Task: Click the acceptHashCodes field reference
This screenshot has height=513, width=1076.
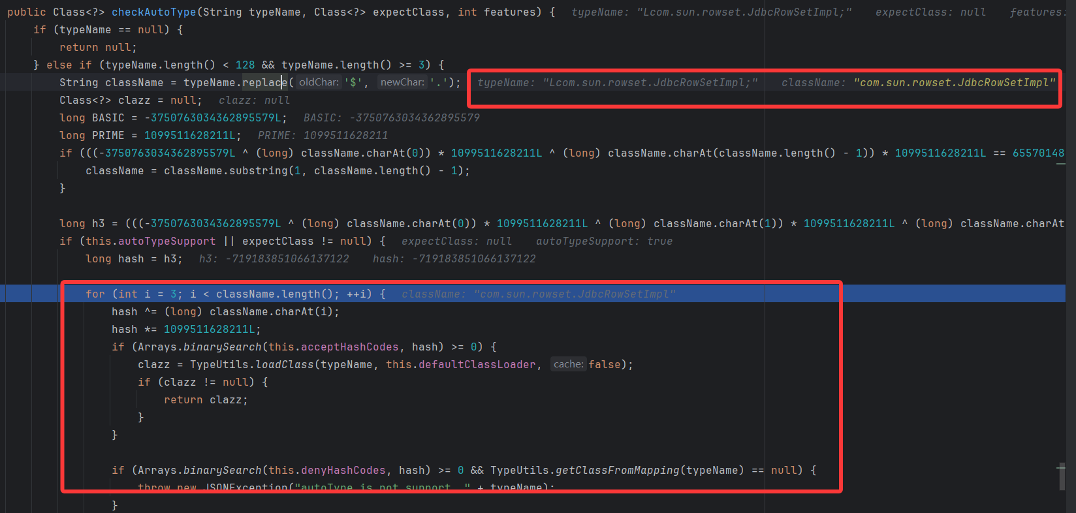Action: coord(349,347)
